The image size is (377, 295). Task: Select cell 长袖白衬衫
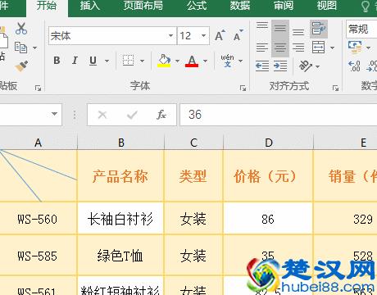[x=120, y=219]
